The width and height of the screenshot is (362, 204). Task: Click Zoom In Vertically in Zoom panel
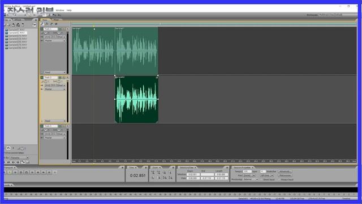pyautogui.click(x=165, y=177)
